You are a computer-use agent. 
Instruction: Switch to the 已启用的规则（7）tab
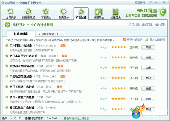[x=50, y=34]
